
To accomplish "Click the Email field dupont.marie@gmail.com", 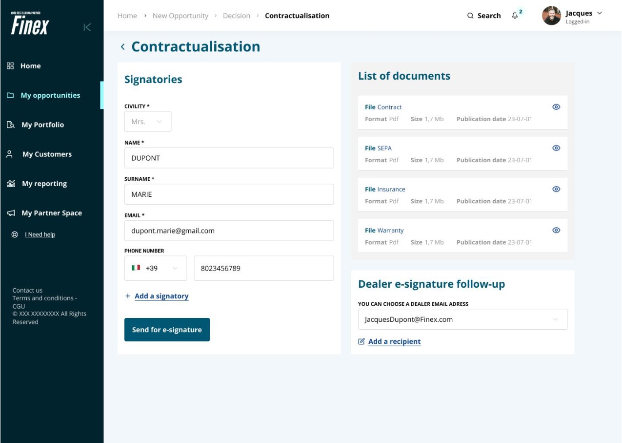I will click(229, 231).
